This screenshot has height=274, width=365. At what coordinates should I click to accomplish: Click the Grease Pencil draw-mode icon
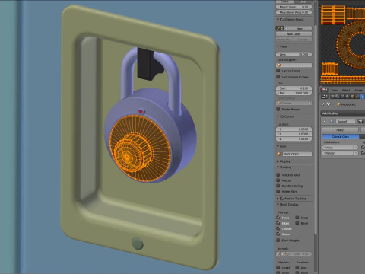coord(279,28)
